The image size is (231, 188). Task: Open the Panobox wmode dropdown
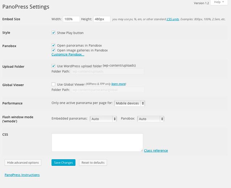[x=151, y=119]
